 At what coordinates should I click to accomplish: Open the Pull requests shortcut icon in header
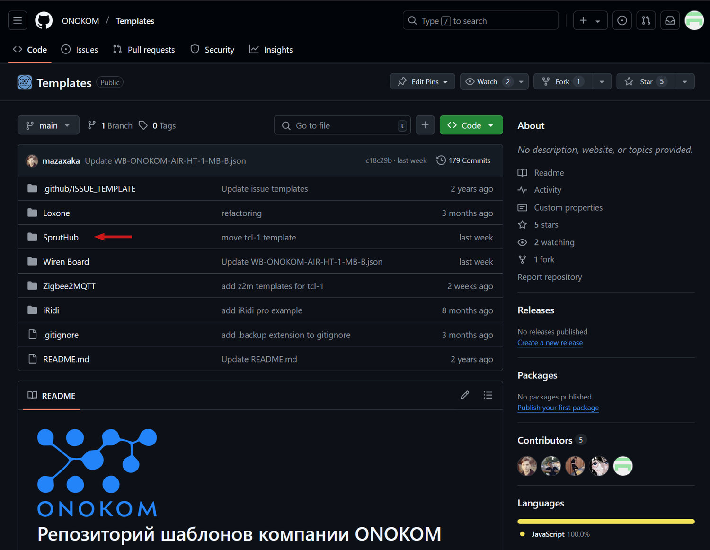(646, 20)
